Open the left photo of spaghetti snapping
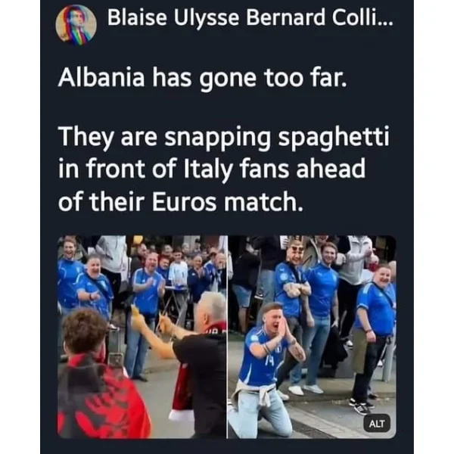 142,337
